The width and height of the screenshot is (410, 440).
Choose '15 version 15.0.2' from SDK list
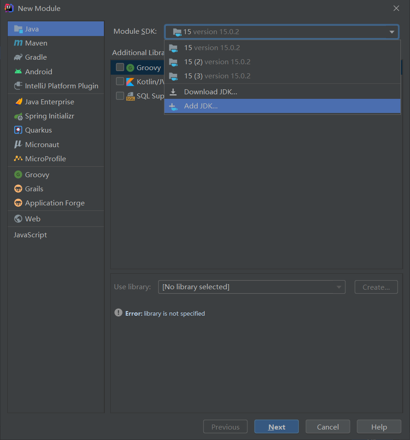coord(282,48)
